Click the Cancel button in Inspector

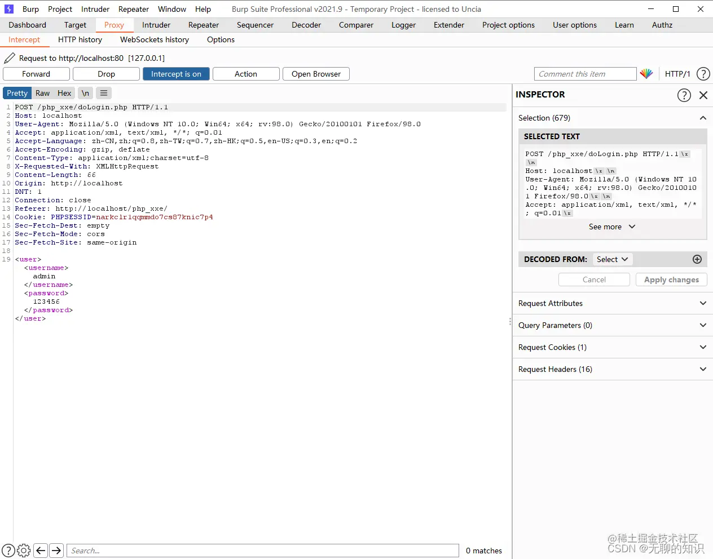pos(594,279)
